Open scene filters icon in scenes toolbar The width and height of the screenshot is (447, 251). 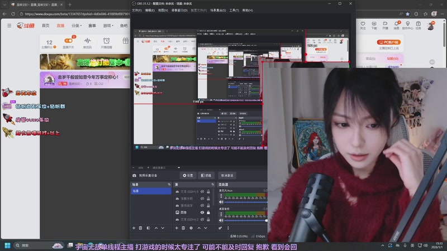pos(148,228)
